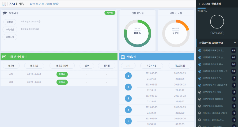238x127 pixels.
Task: Click the student profile avatar circle
Action: (x=217, y=22)
